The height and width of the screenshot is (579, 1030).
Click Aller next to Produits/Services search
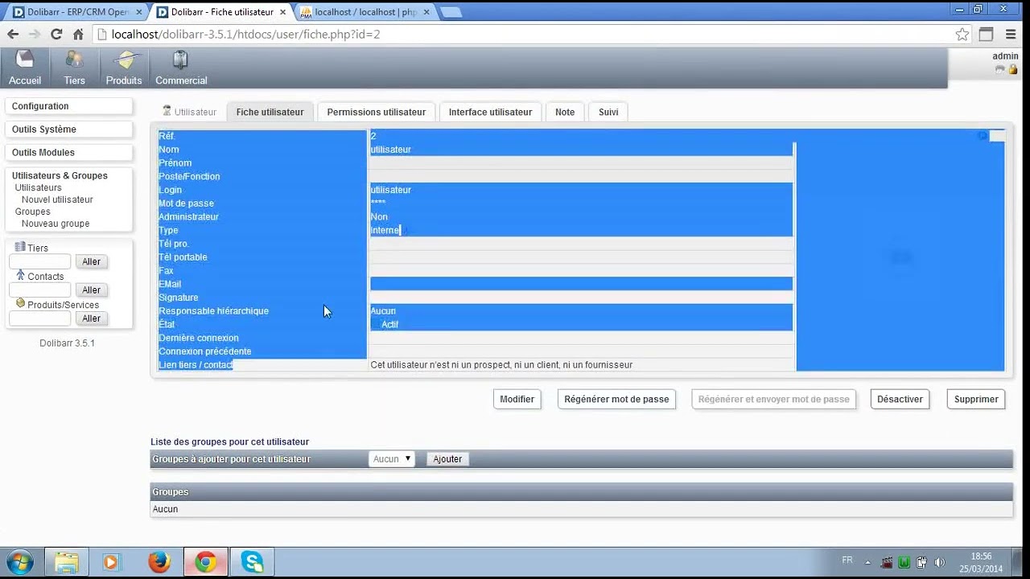click(92, 318)
